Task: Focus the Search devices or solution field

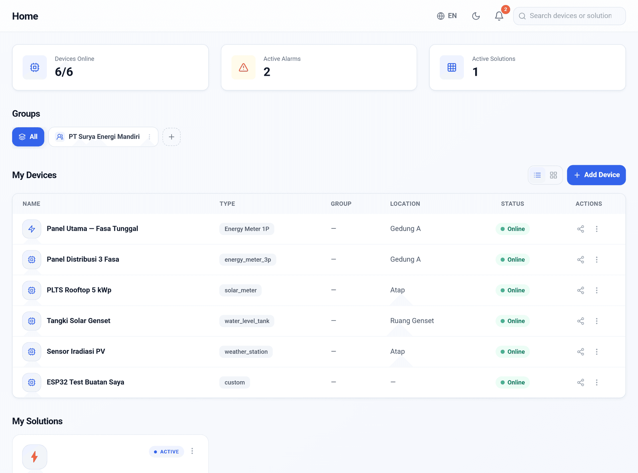Action: tap(569, 16)
